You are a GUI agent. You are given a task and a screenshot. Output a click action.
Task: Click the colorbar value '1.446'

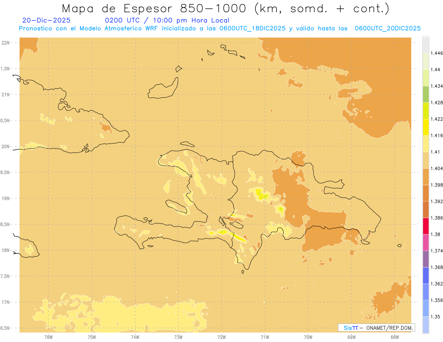pyautogui.click(x=437, y=53)
